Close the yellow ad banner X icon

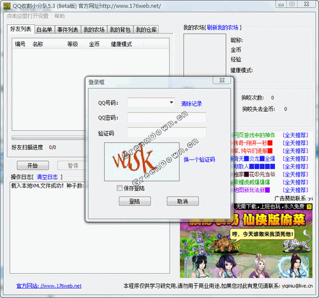[x=309, y=207]
